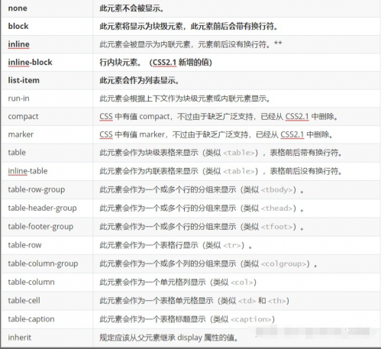Click the description about 块级表格
The image size is (381, 349).
tap(221, 153)
